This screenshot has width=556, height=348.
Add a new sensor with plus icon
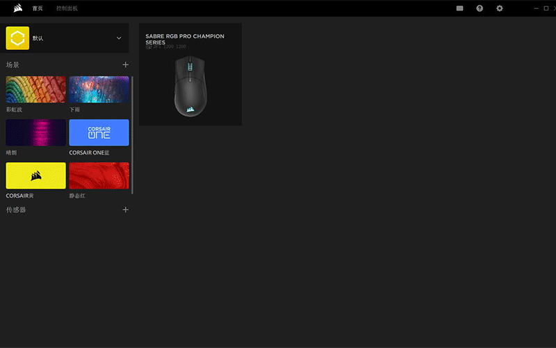pos(125,210)
